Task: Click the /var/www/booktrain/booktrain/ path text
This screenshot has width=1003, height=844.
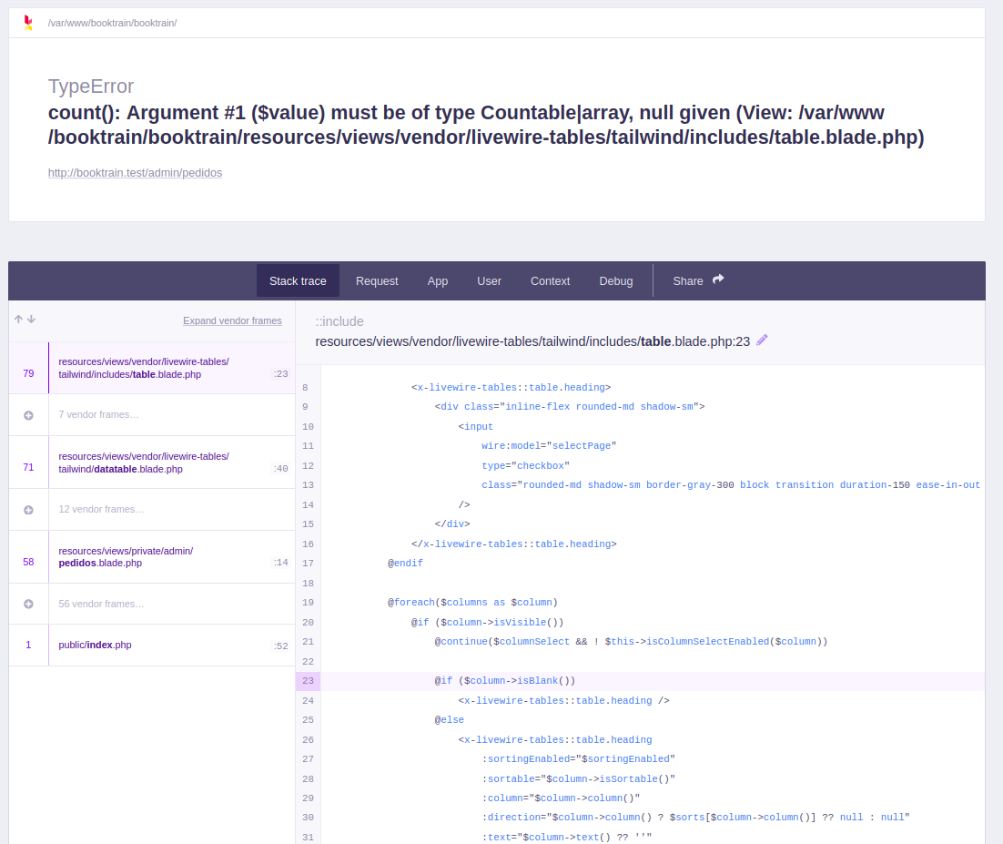Action: coord(112,23)
